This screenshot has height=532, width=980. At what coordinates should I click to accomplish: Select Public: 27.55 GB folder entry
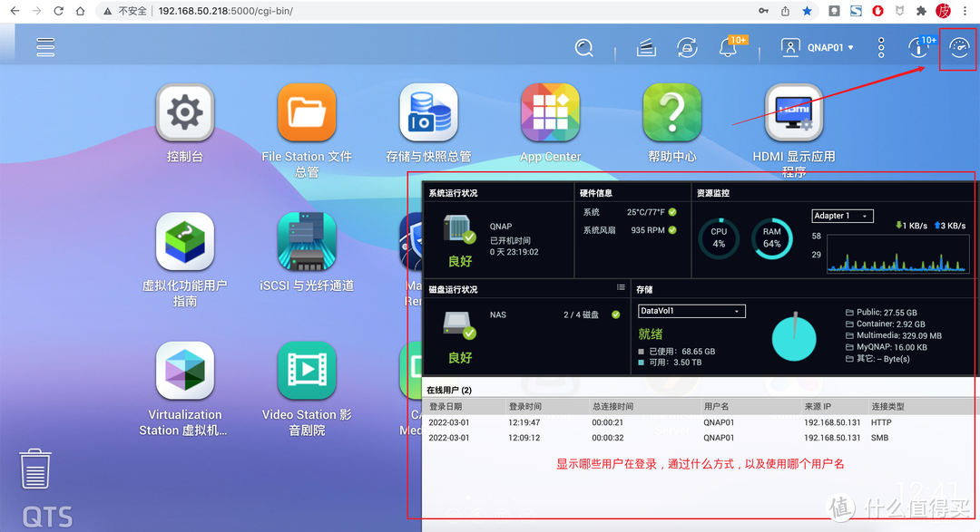click(881, 312)
